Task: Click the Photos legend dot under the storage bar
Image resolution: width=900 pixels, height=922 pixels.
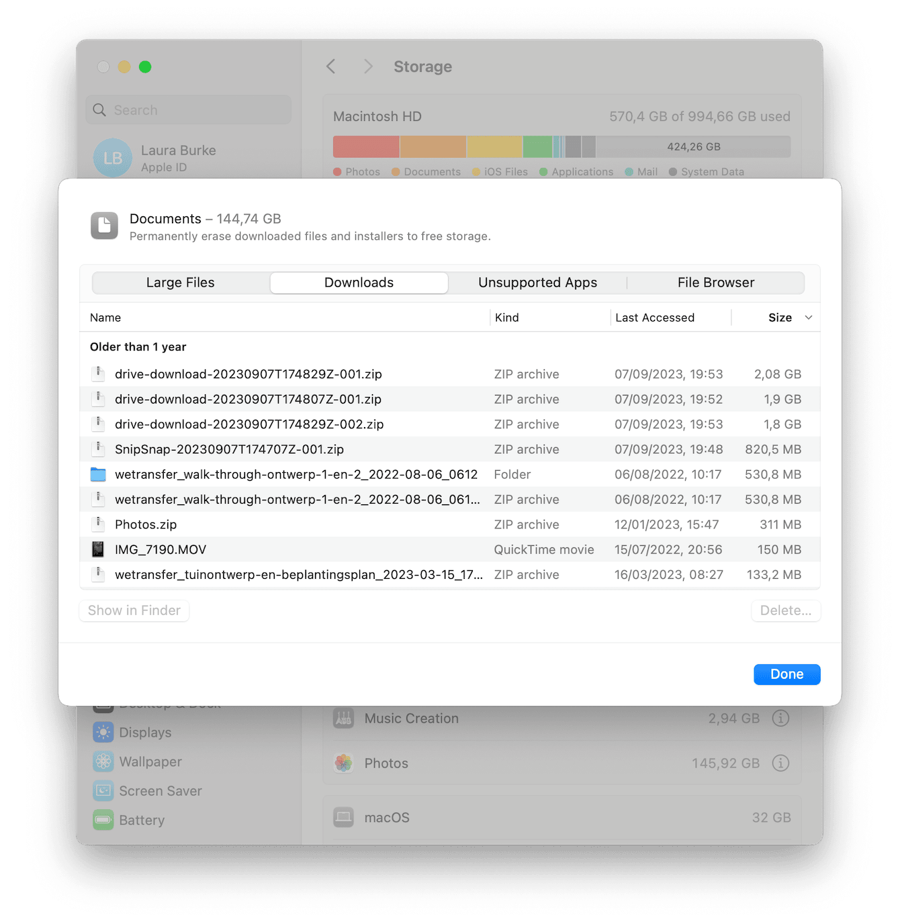Action: click(336, 172)
